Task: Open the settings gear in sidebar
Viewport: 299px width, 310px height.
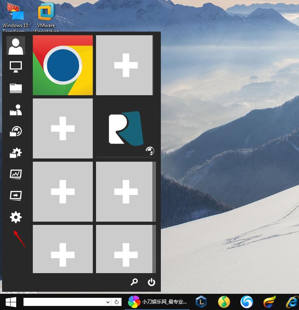Action: (16, 217)
